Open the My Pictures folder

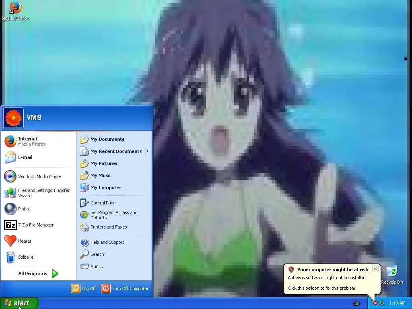[115, 163]
